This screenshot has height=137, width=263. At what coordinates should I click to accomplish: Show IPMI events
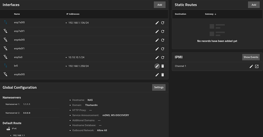tap(251, 57)
